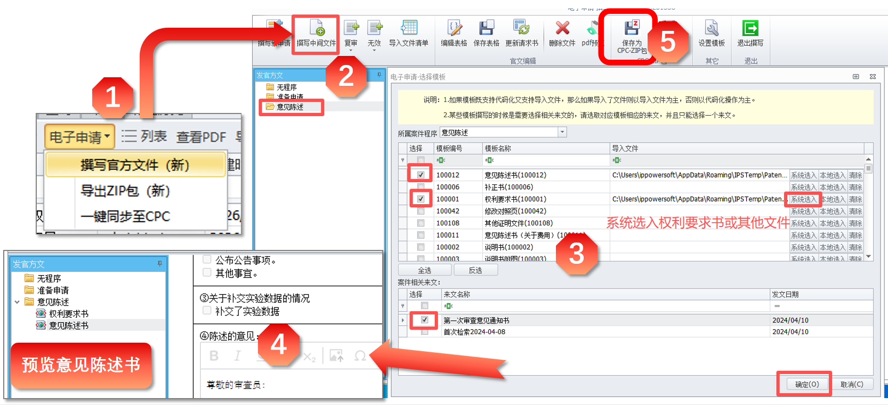The height and width of the screenshot is (405, 888).
Task: Cancel with the 取消(C) button
Action: (x=852, y=384)
